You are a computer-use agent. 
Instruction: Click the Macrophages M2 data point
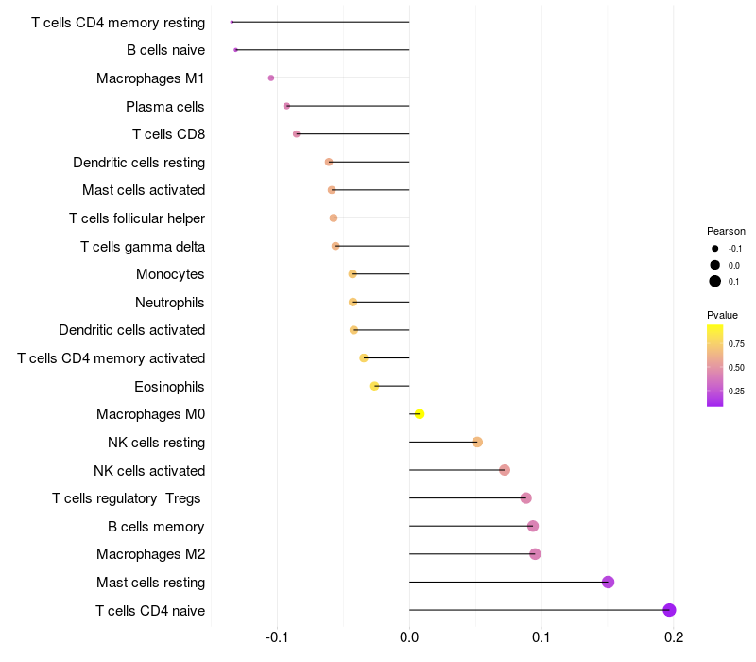[535, 554]
